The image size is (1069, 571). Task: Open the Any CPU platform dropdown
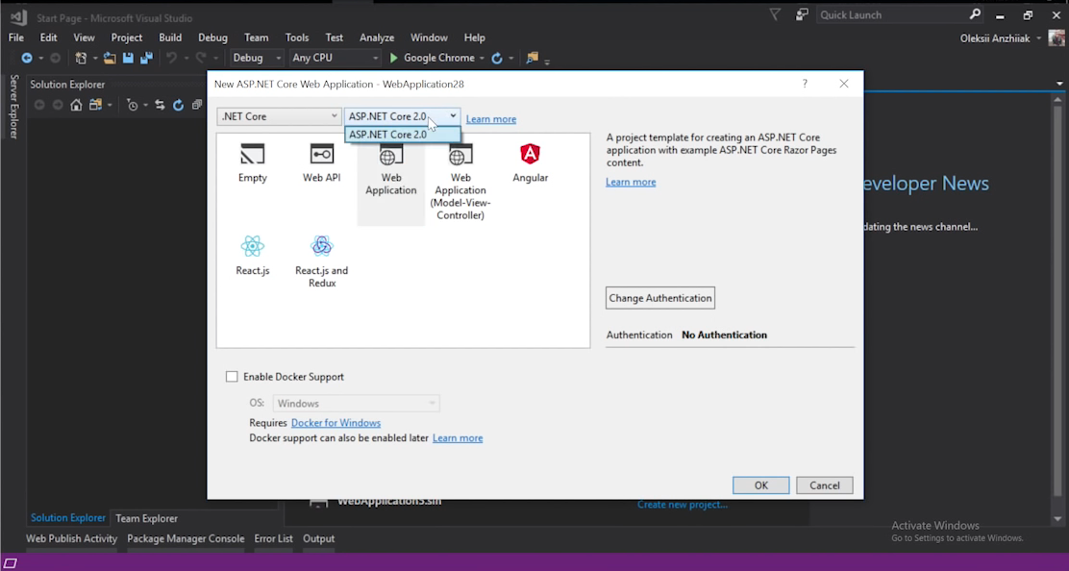(x=335, y=58)
